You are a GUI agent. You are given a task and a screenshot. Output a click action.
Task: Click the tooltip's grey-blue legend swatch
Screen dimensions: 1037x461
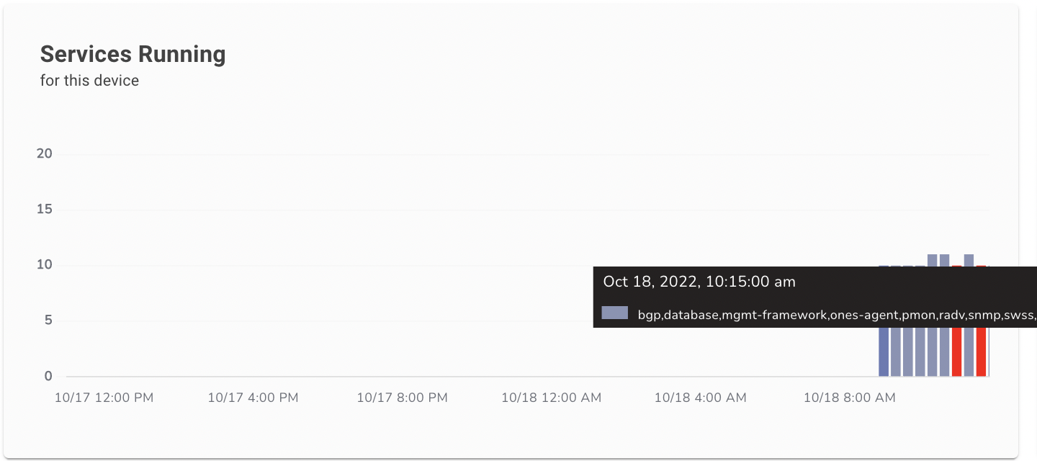[614, 313]
